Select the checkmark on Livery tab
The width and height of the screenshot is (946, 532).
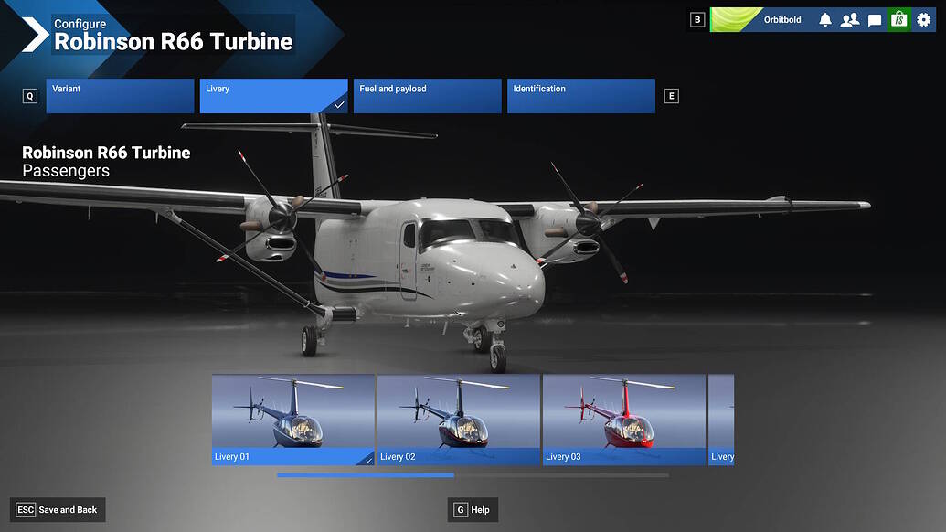(339, 103)
